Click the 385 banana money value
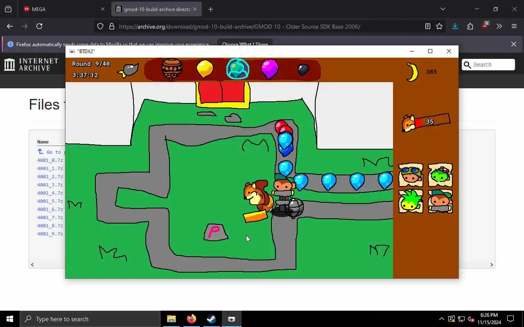The image size is (524, 327). tap(431, 72)
